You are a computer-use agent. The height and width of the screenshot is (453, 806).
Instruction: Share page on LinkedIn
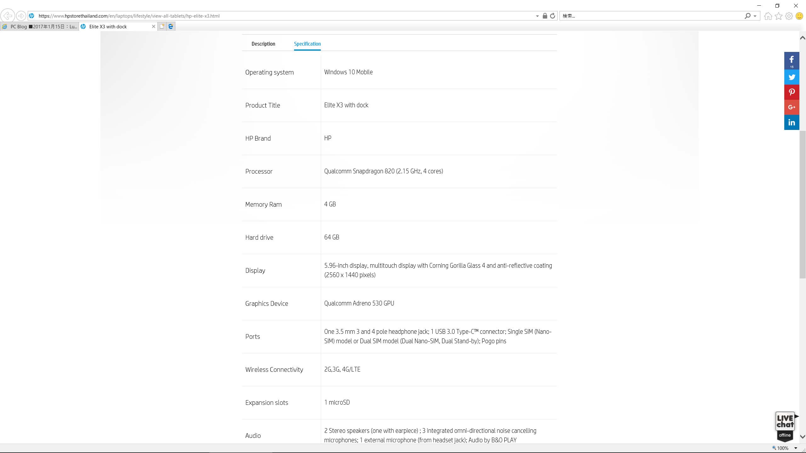792,122
